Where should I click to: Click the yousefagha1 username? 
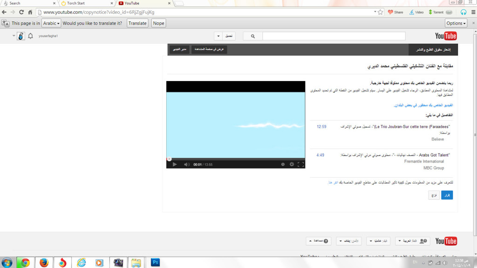tap(48, 36)
